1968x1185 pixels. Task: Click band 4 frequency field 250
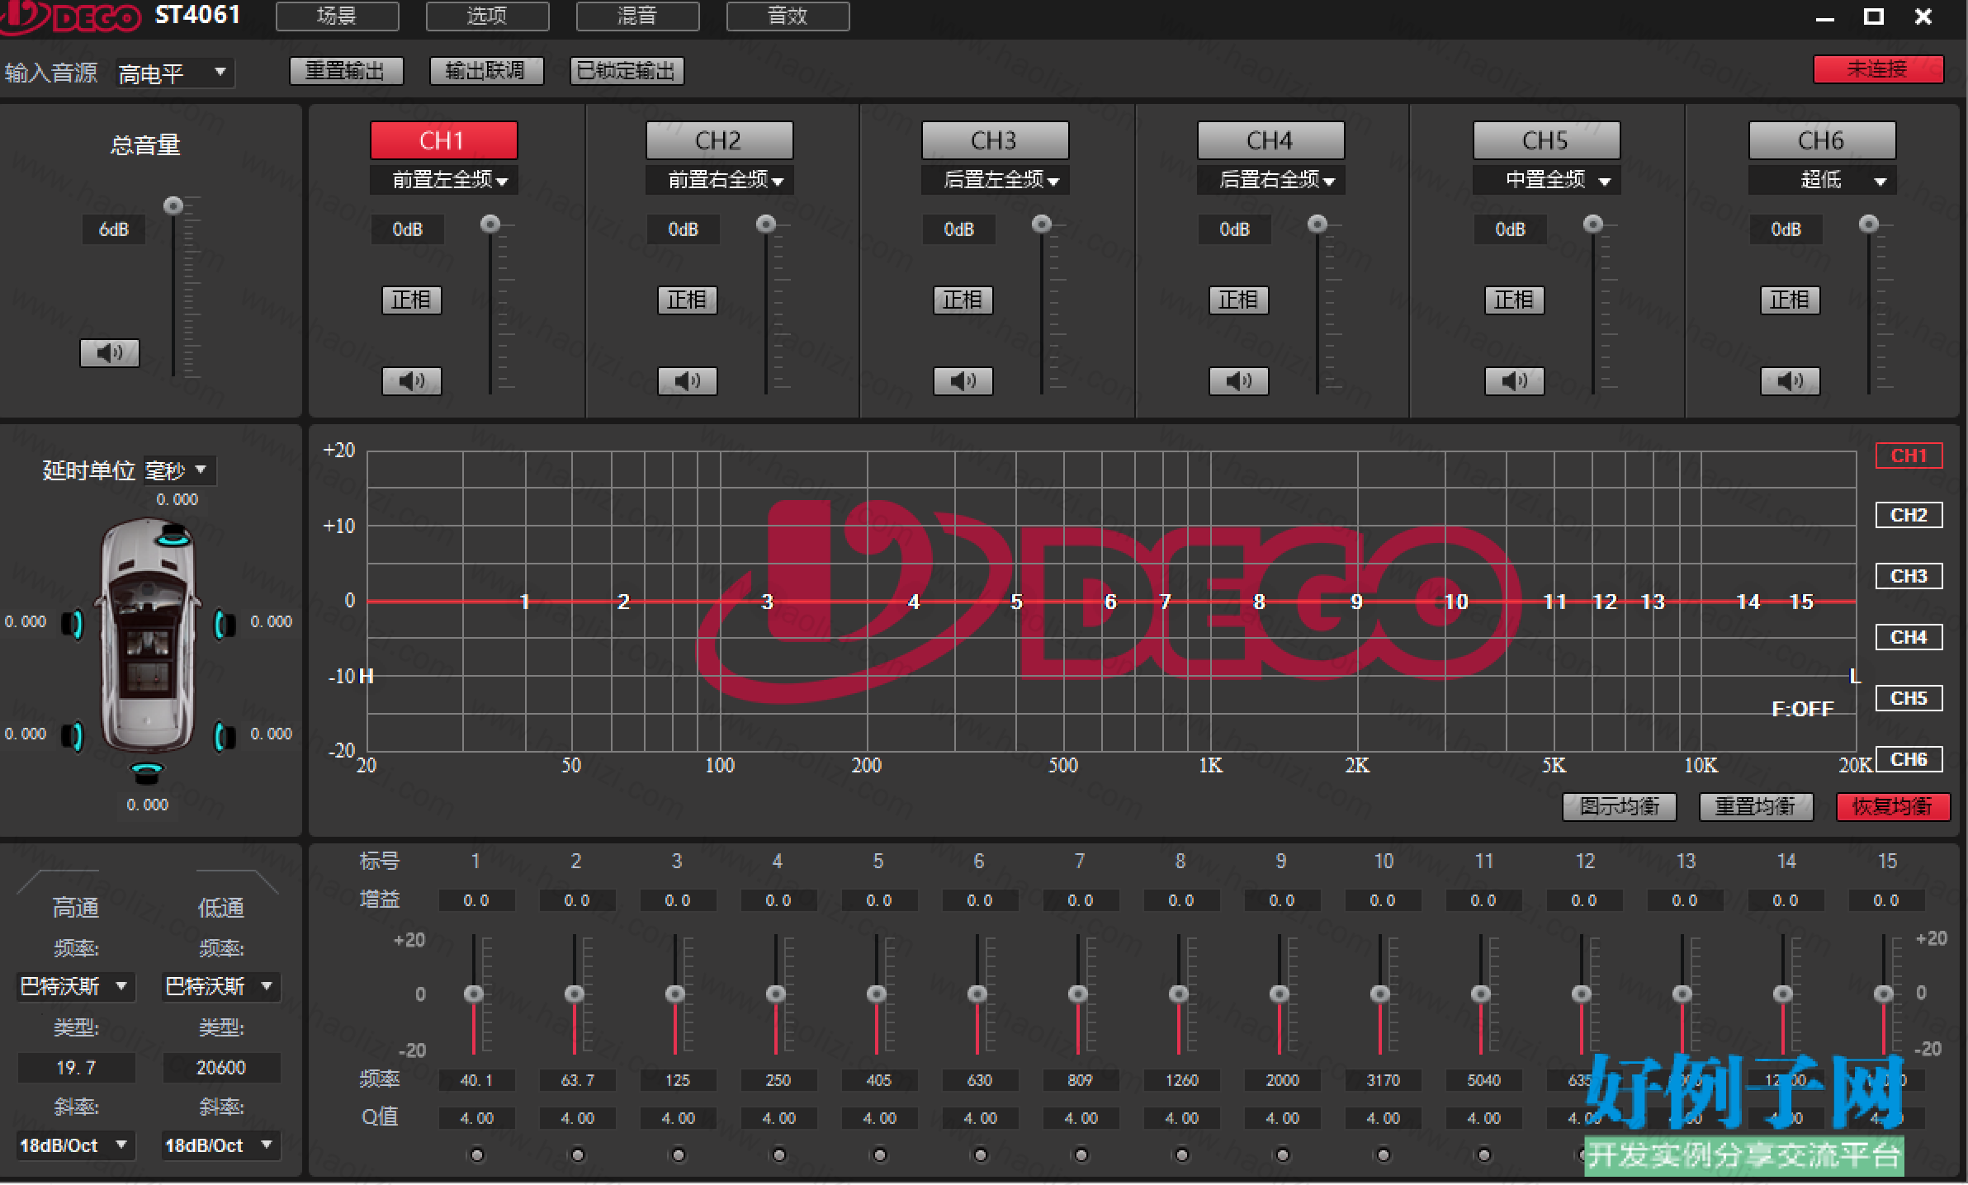pos(778,1080)
